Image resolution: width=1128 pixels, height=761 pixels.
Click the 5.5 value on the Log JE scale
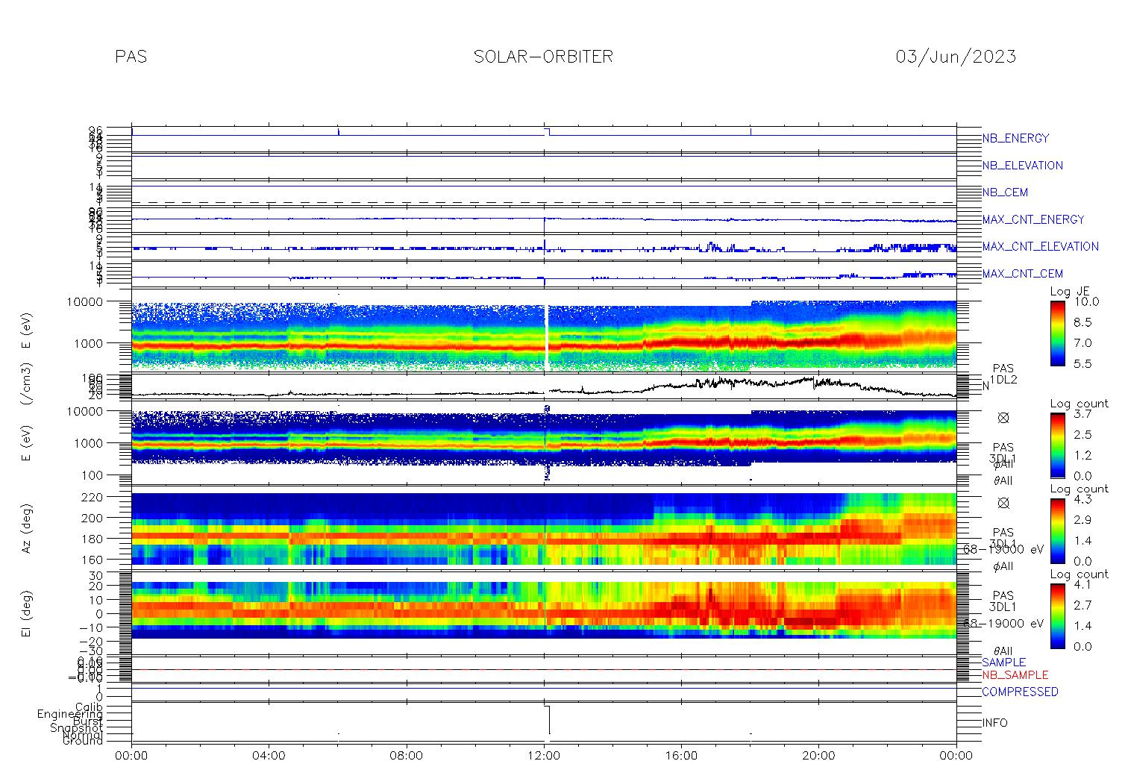tap(1082, 363)
